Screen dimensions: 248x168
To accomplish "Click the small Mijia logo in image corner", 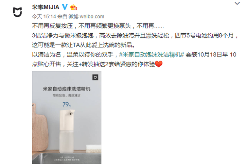I will [x=95, y=77].
